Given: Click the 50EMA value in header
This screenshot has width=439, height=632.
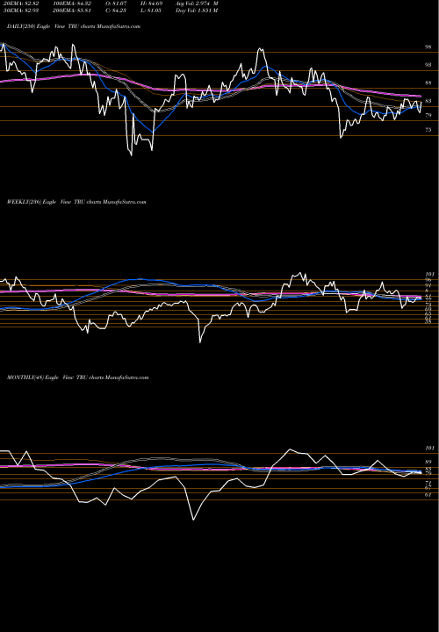Looking at the screenshot, I should coord(19,11).
